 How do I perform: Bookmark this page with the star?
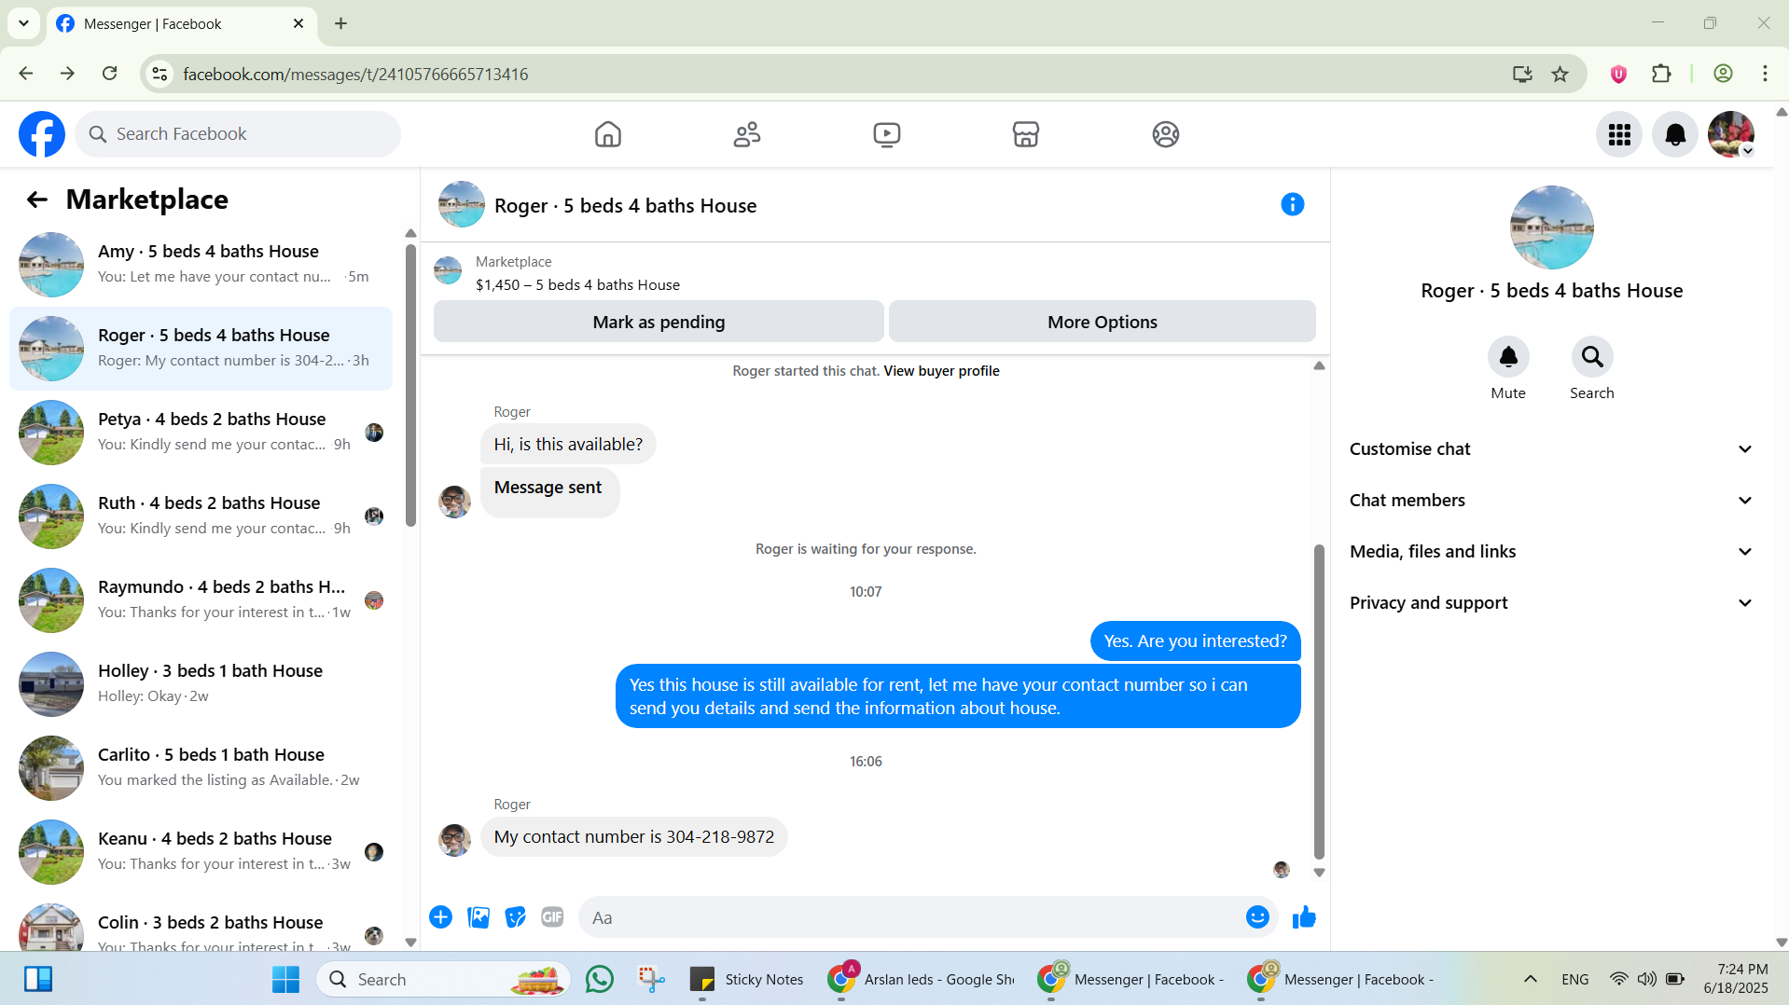click(1560, 74)
